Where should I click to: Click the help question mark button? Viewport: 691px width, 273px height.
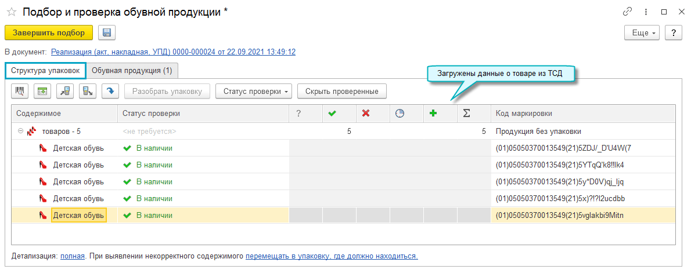pyautogui.click(x=673, y=33)
